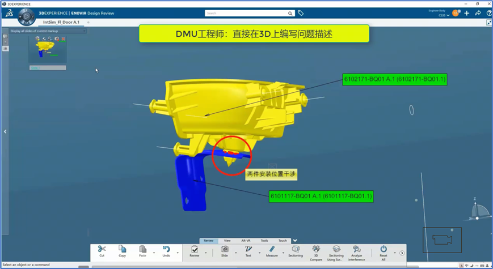Run Analyze Interference tool
493x269 pixels.
tap(356, 249)
